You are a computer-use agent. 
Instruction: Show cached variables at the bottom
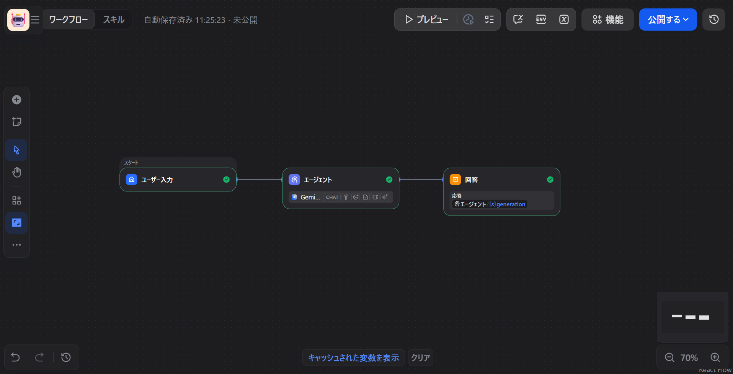(x=353, y=358)
